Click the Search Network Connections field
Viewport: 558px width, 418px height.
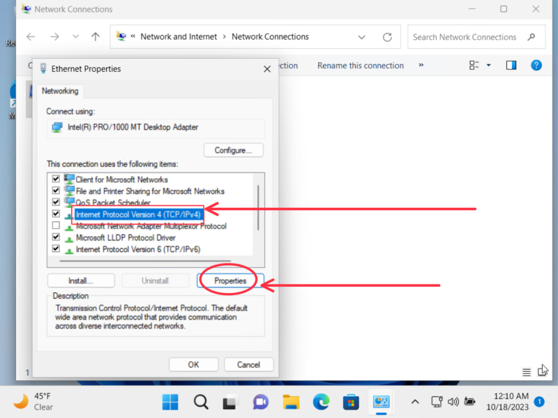click(x=467, y=37)
